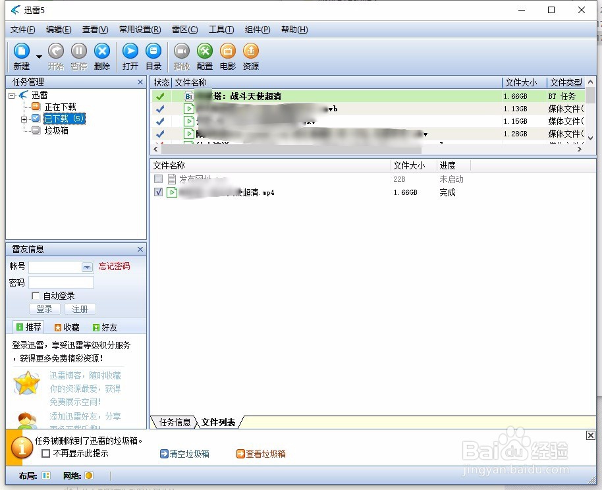Image resolution: width=602 pixels, height=490 pixels.
Task: Click the task list scrollbar down arrow
Action: pos(591,138)
